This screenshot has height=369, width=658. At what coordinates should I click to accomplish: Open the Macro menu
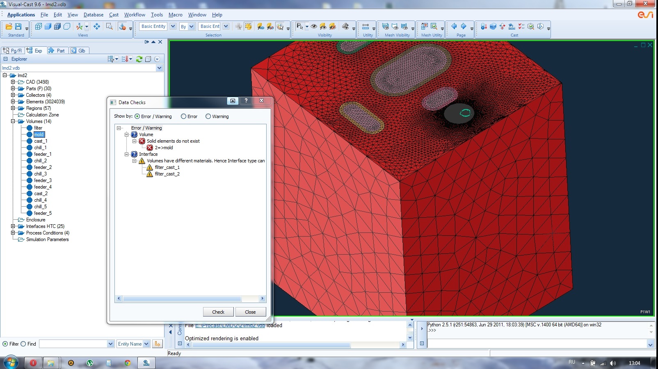175,15
